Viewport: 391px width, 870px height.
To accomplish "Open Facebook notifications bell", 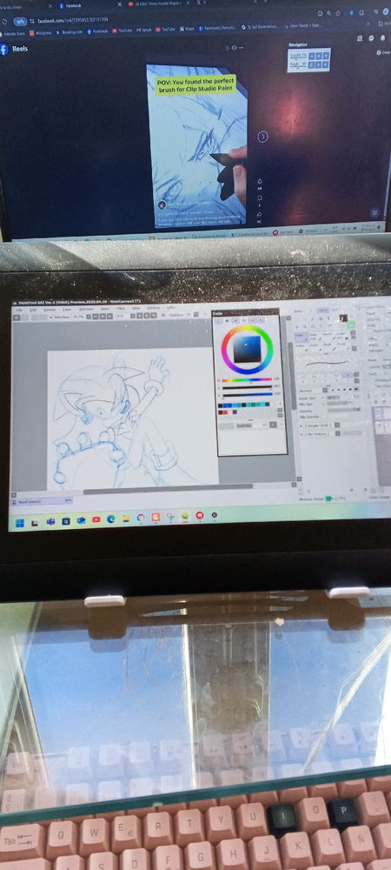I will 382,37.
